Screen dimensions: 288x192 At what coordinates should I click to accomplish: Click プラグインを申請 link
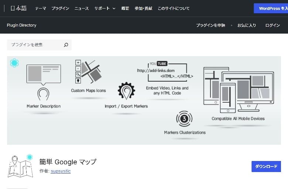click(x=210, y=25)
